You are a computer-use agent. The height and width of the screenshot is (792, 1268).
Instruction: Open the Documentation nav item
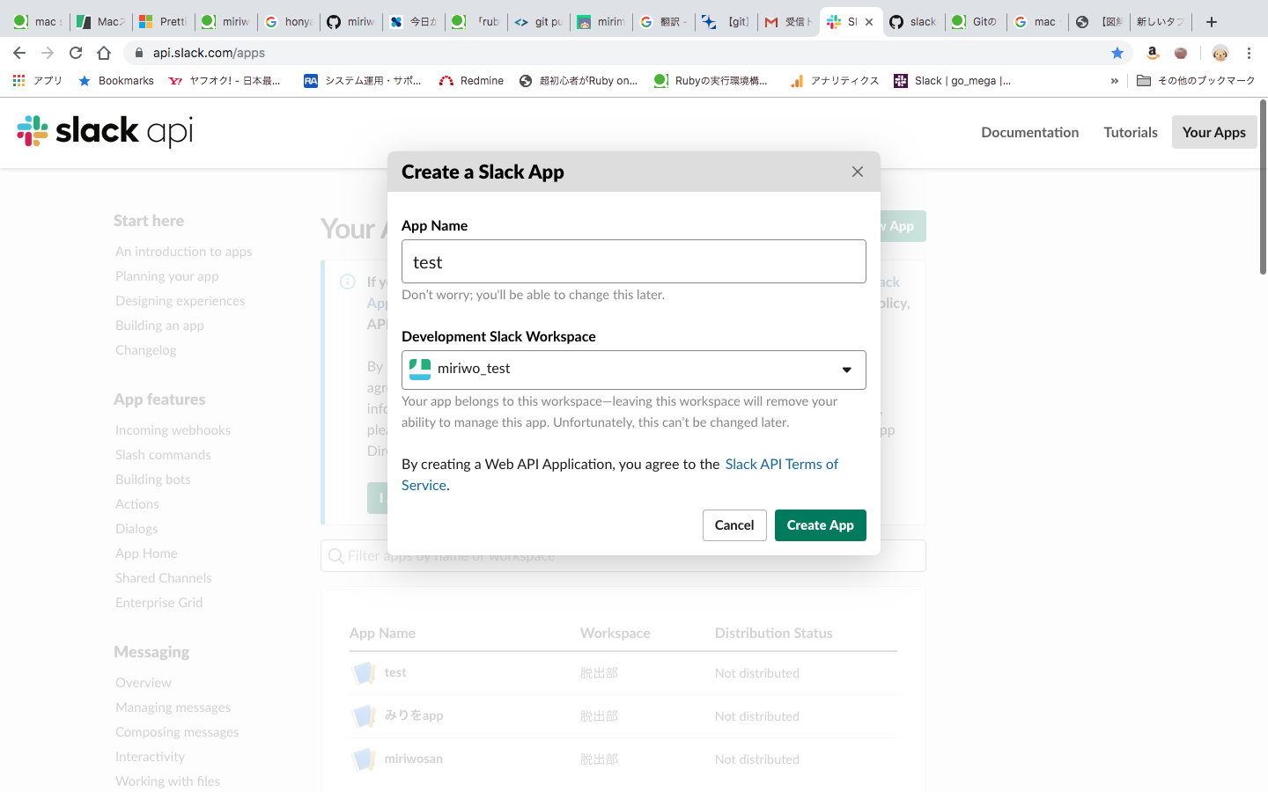coord(1030,132)
